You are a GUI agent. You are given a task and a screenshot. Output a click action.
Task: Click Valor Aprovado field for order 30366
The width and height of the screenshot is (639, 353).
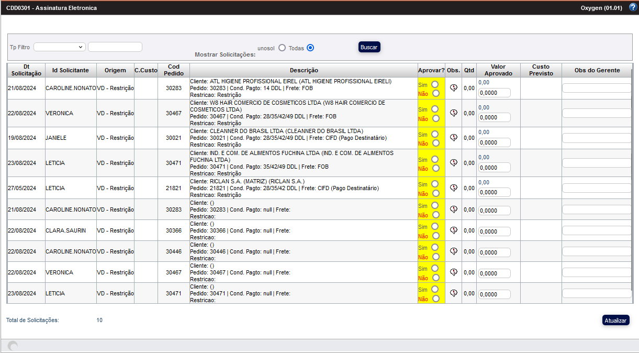tap(494, 231)
